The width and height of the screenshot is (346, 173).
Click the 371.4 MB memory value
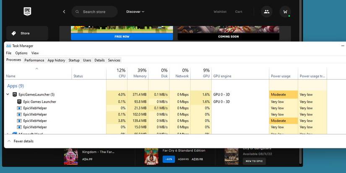(x=140, y=95)
